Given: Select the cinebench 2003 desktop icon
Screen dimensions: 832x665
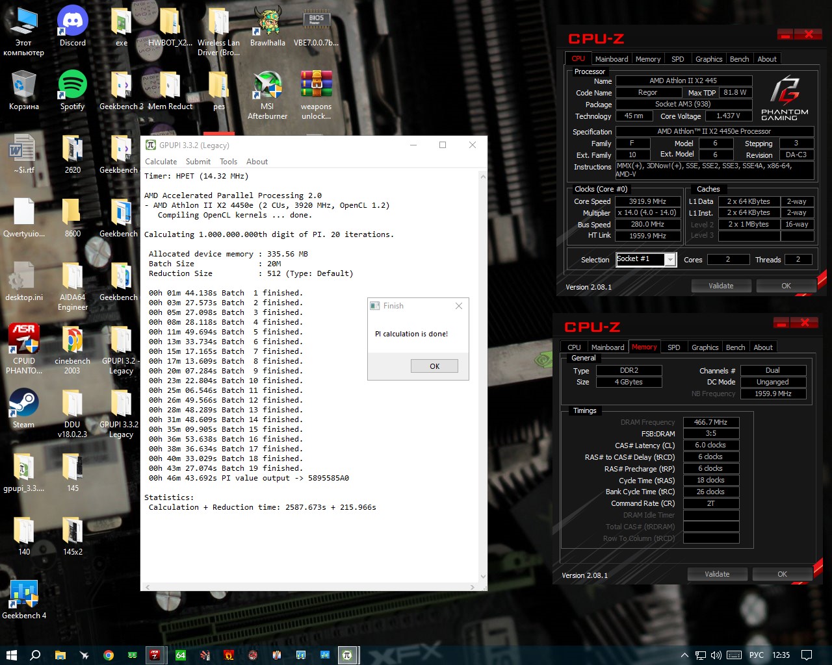Looking at the screenshot, I should [73, 349].
